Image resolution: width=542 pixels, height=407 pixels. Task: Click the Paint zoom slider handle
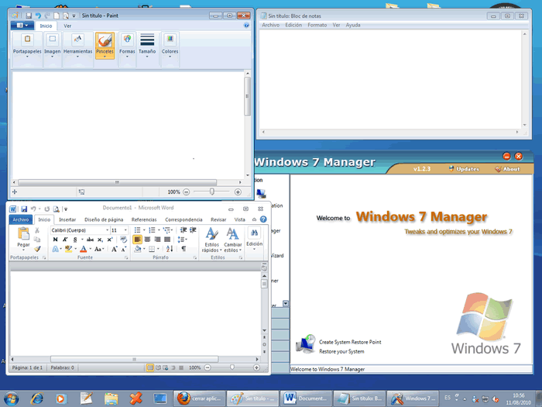tap(212, 191)
